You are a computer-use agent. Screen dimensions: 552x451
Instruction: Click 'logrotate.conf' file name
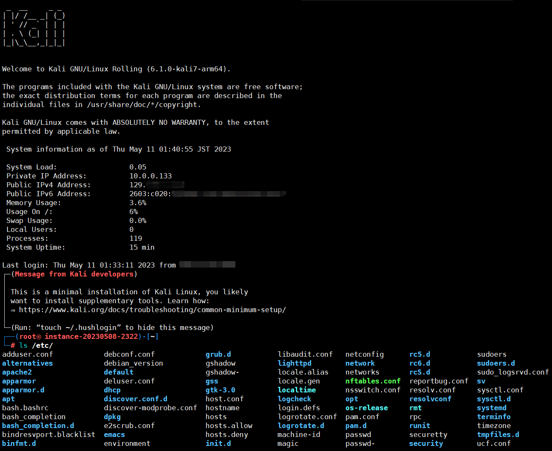click(307, 417)
